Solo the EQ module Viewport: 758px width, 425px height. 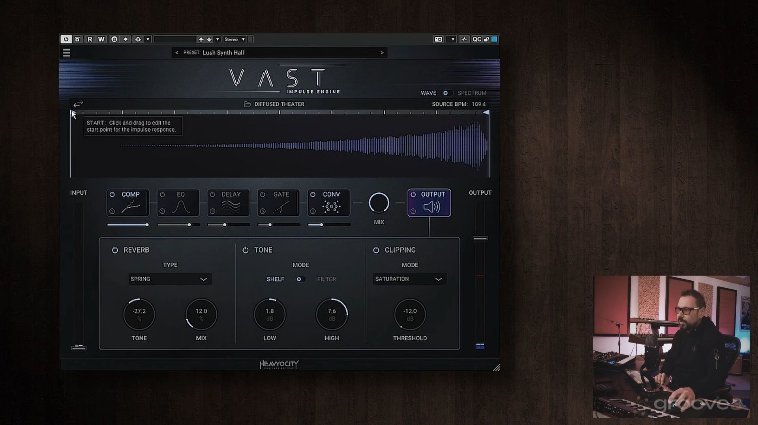(x=162, y=211)
